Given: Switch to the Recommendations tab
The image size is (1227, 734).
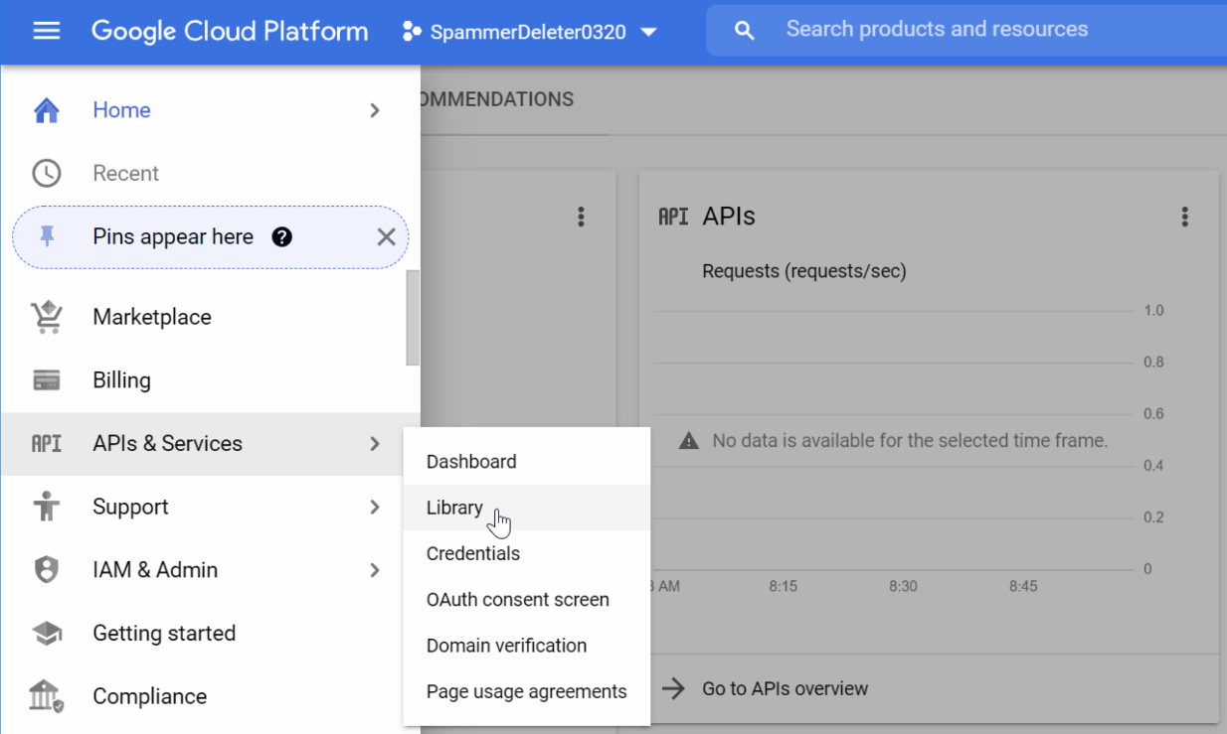Looking at the screenshot, I should point(497,99).
